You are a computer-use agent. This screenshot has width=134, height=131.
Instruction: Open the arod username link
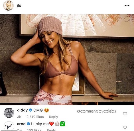21,124
